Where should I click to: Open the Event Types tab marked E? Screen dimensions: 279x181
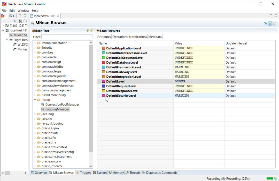coord(12,16)
